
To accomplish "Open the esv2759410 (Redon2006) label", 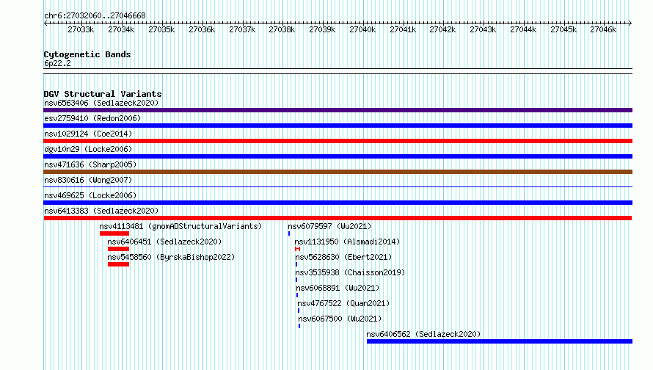I will [92, 118].
